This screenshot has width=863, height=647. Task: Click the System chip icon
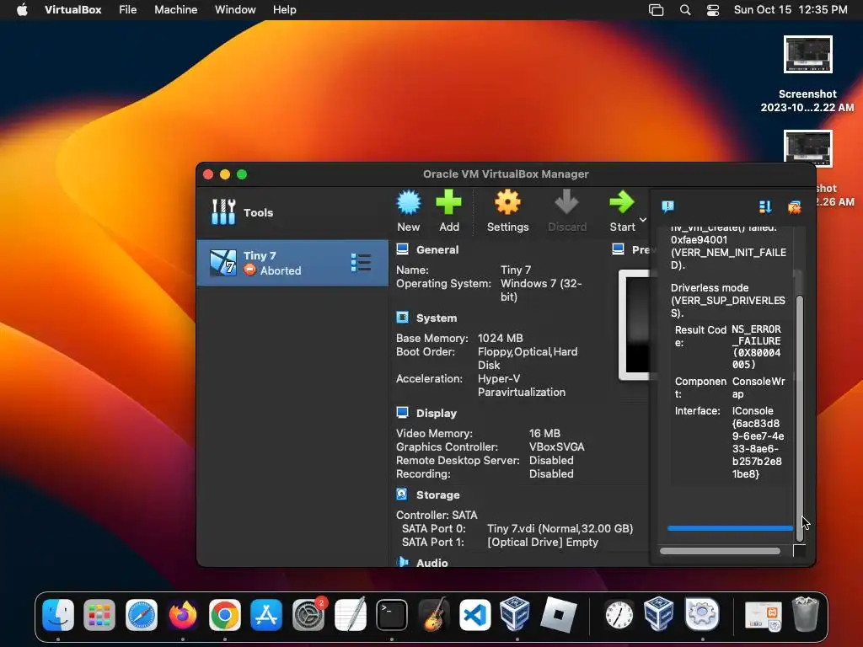(402, 318)
